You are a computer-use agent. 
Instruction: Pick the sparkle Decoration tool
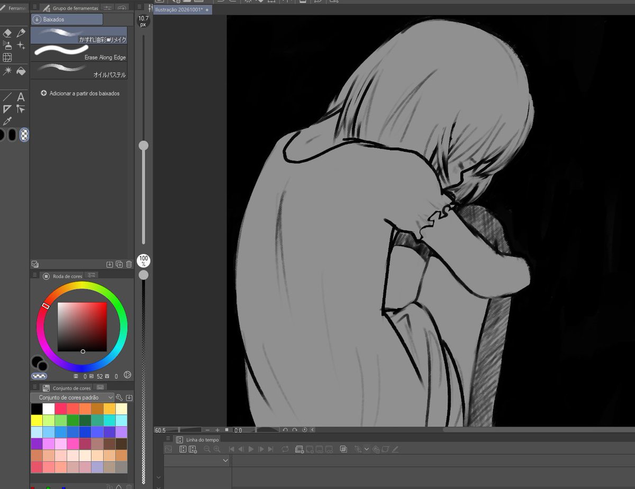[21, 46]
